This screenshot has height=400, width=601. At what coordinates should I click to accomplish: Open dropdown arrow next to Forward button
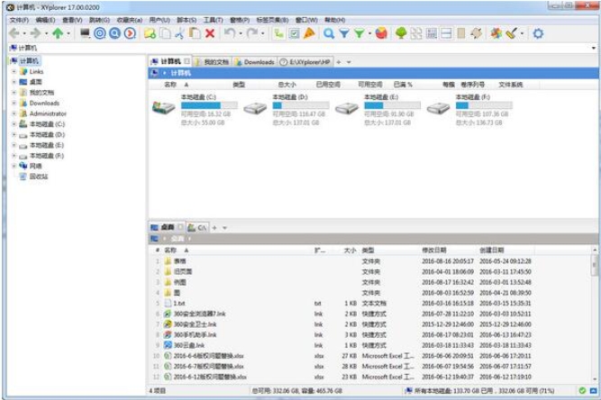46,33
